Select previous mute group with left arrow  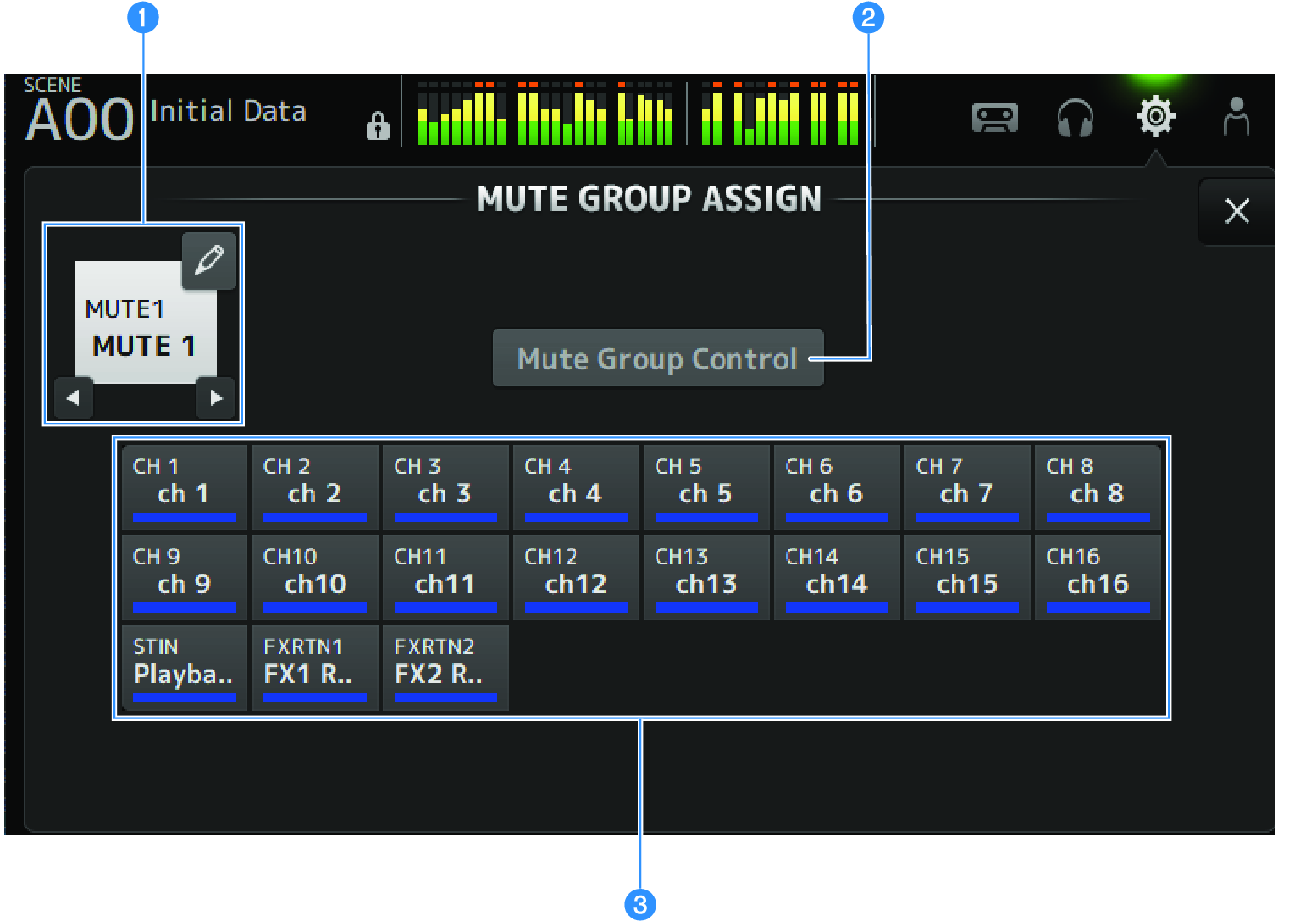coord(73,397)
